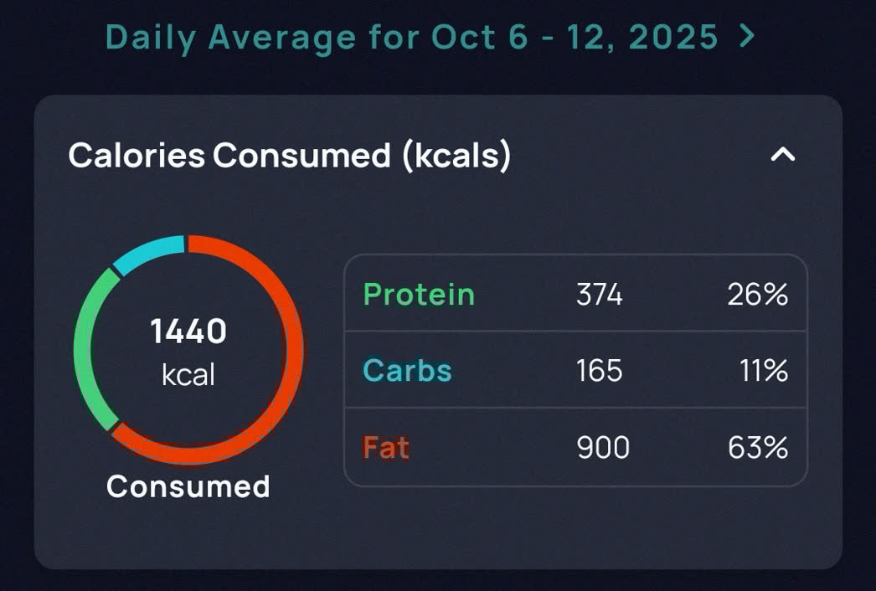The height and width of the screenshot is (591, 876).
Task: Tap the 1440 kcal center value
Action: (188, 331)
